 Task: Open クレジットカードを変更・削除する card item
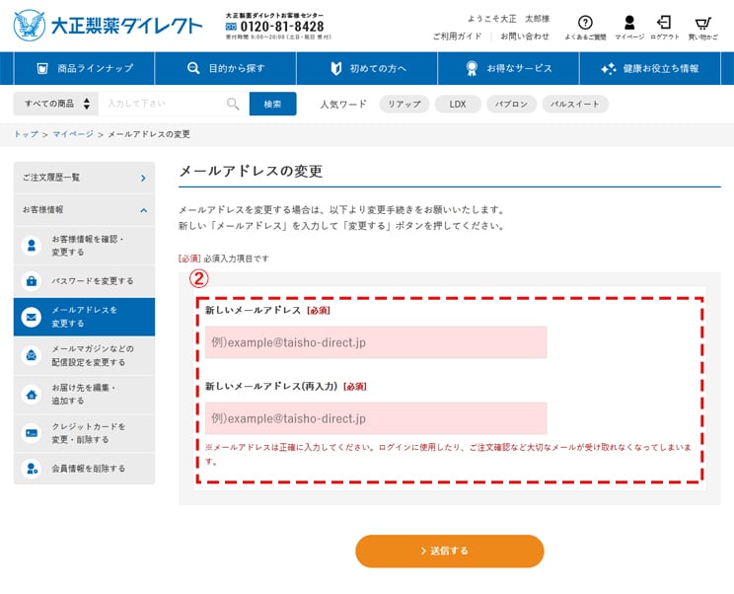[84, 432]
